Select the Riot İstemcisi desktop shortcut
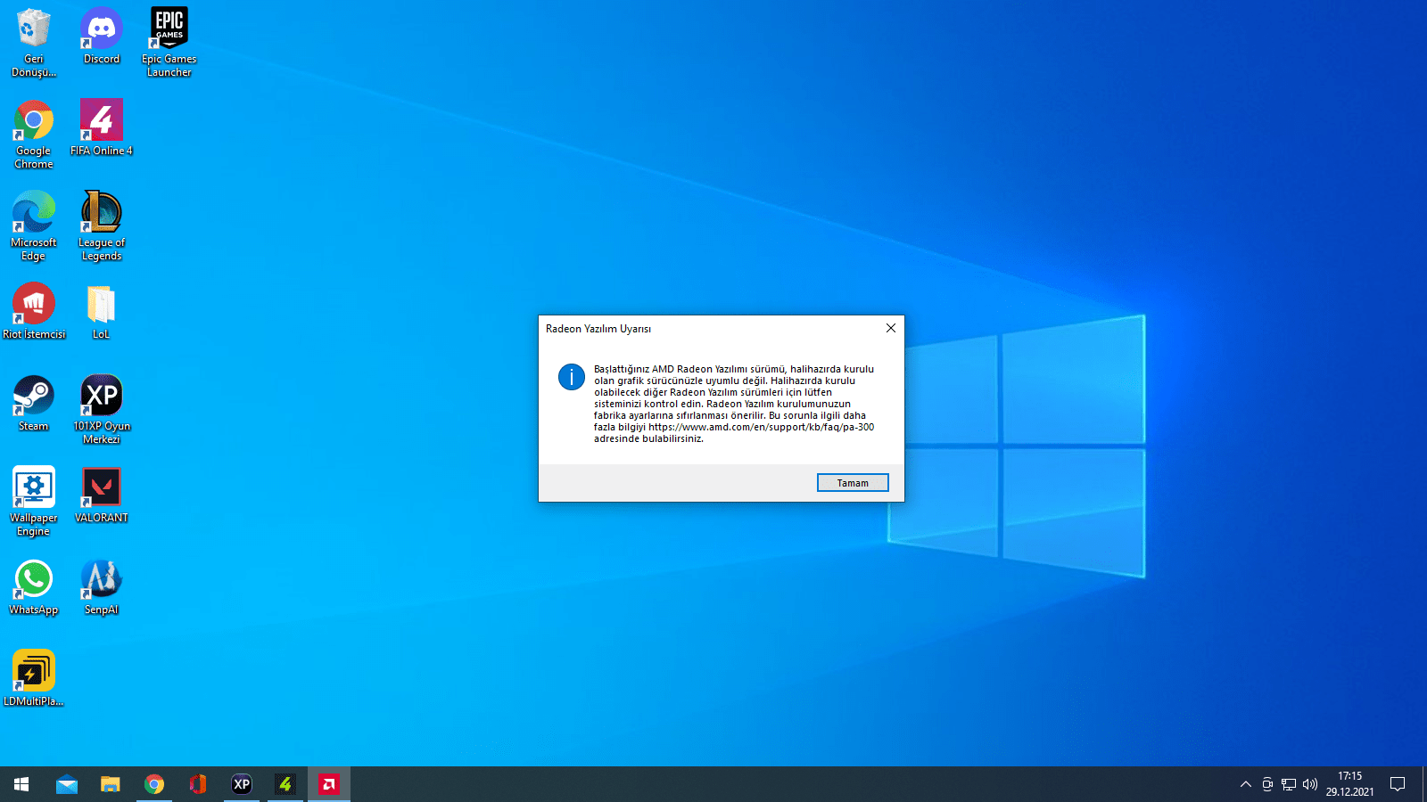The width and height of the screenshot is (1427, 802). pyautogui.click(x=34, y=312)
